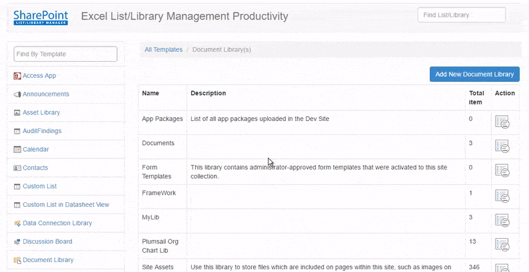
Task: Focus the Find By Template search box
Action: (65, 54)
